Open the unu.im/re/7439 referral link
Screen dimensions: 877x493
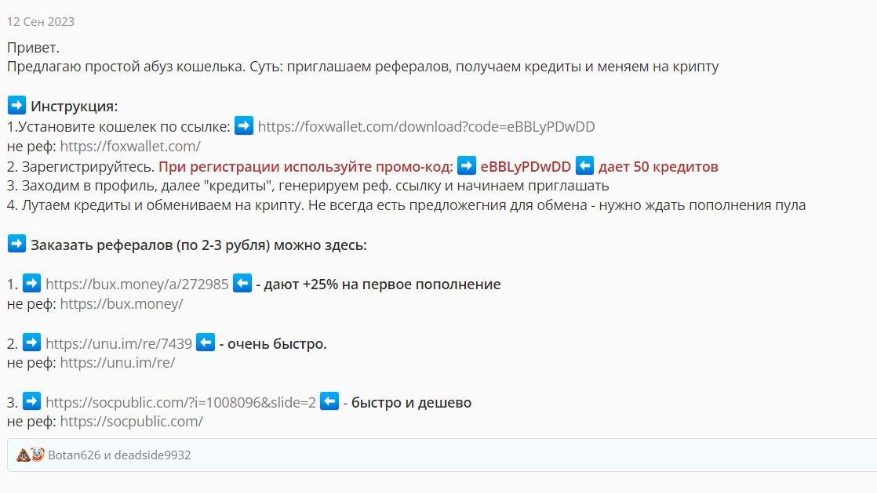click(118, 344)
